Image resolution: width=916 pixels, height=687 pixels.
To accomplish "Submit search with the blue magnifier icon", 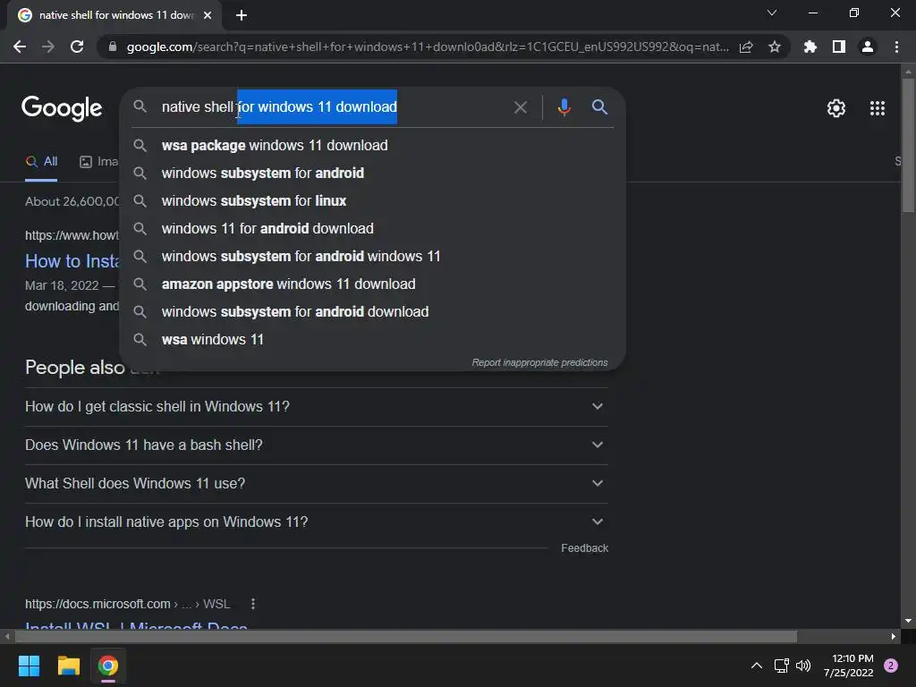I will tap(599, 107).
